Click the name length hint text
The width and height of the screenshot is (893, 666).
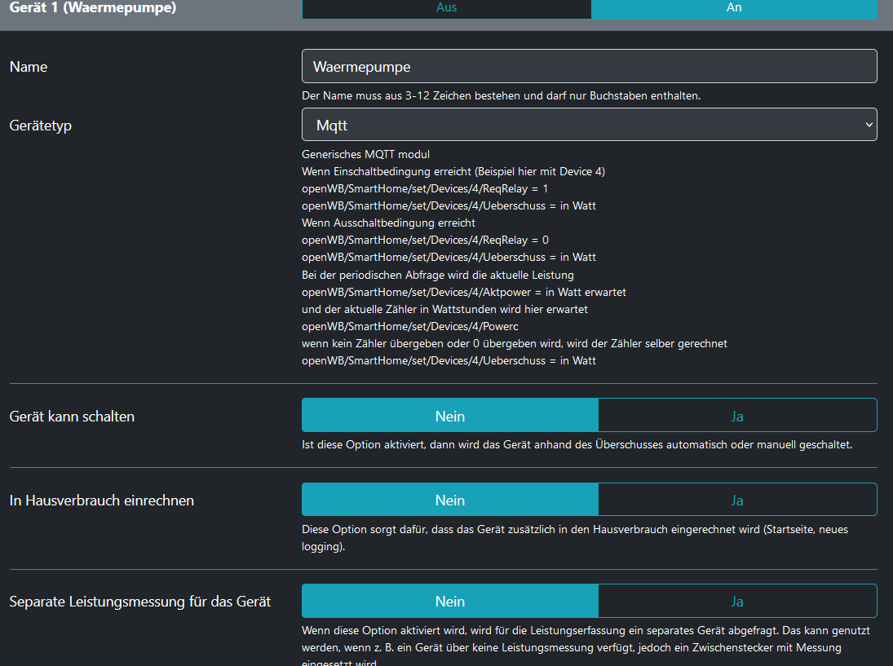click(x=501, y=95)
